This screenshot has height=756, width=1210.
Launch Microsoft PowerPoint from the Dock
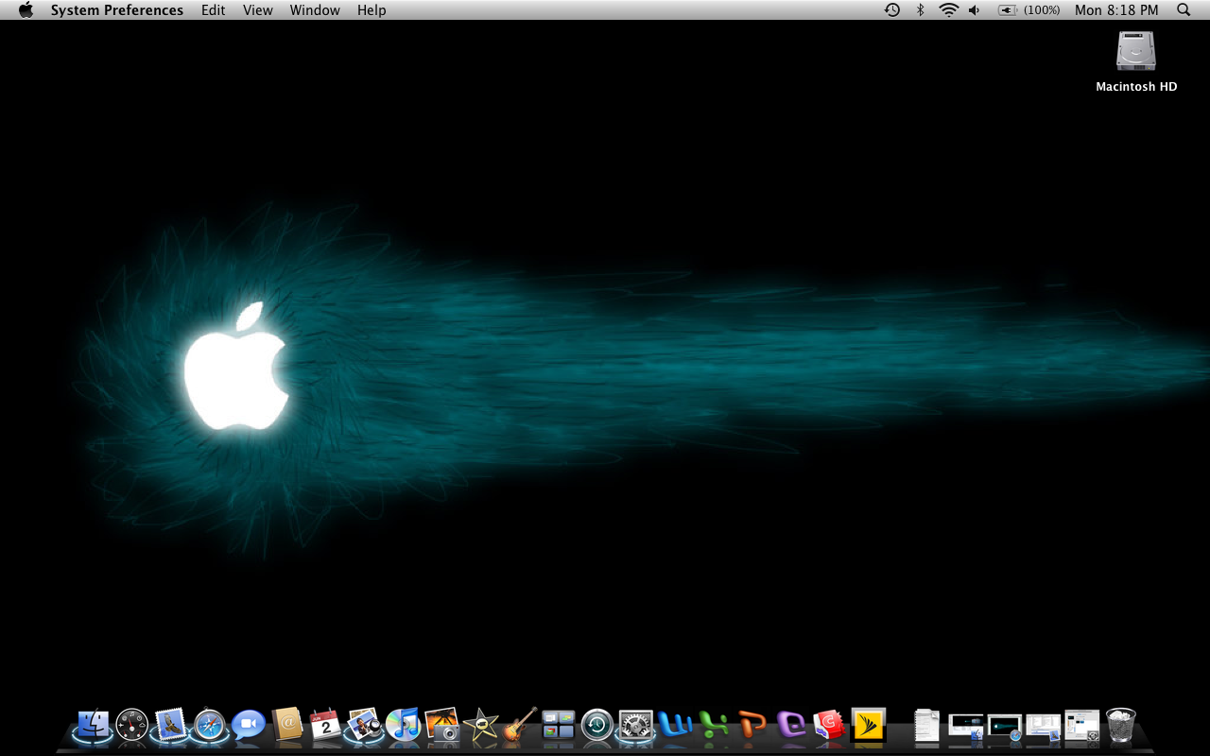[752, 725]
